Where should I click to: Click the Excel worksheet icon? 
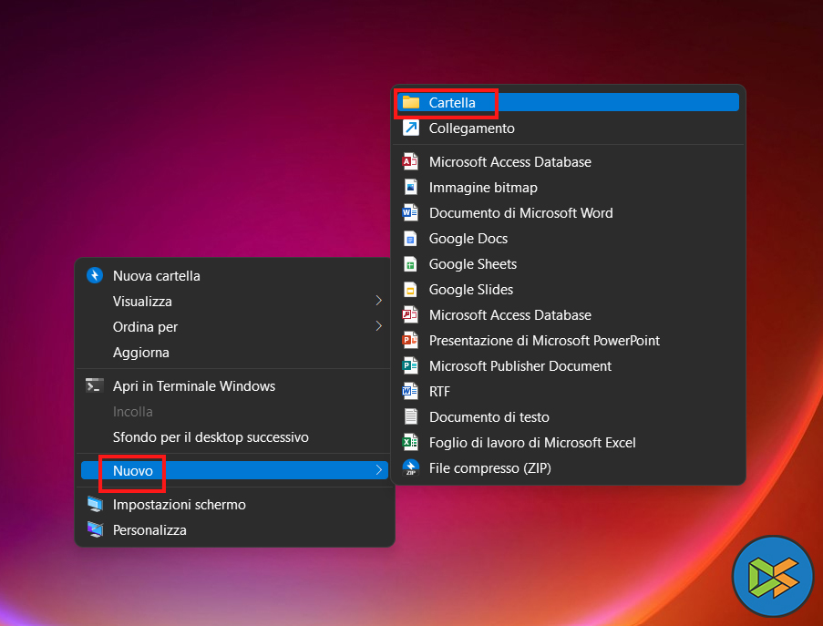(411, 443)
